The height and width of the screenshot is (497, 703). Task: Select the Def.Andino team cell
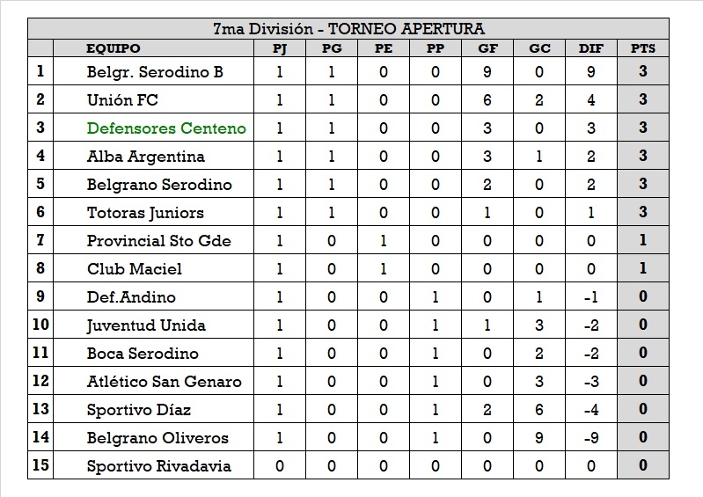[x=131, y=297]
